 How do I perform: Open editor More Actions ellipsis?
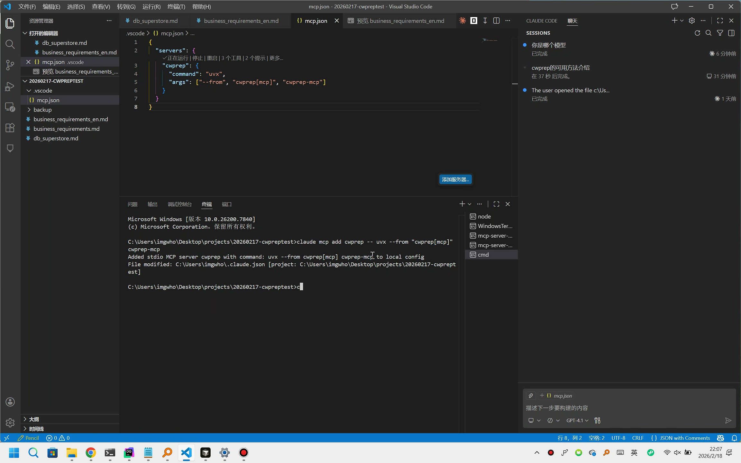508,21
